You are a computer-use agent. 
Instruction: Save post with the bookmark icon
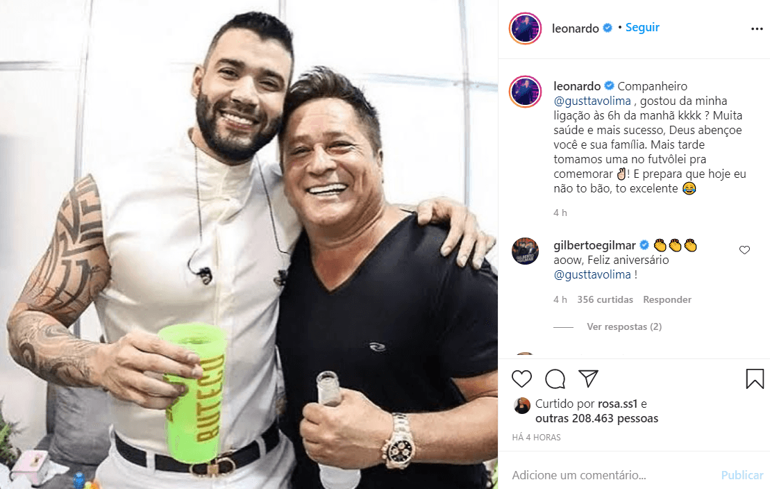[x=755, y=379]
